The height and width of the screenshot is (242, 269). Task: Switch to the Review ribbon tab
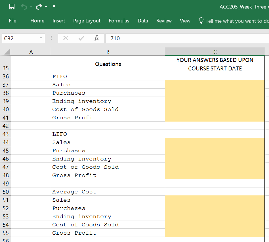(x=164, y=20)
